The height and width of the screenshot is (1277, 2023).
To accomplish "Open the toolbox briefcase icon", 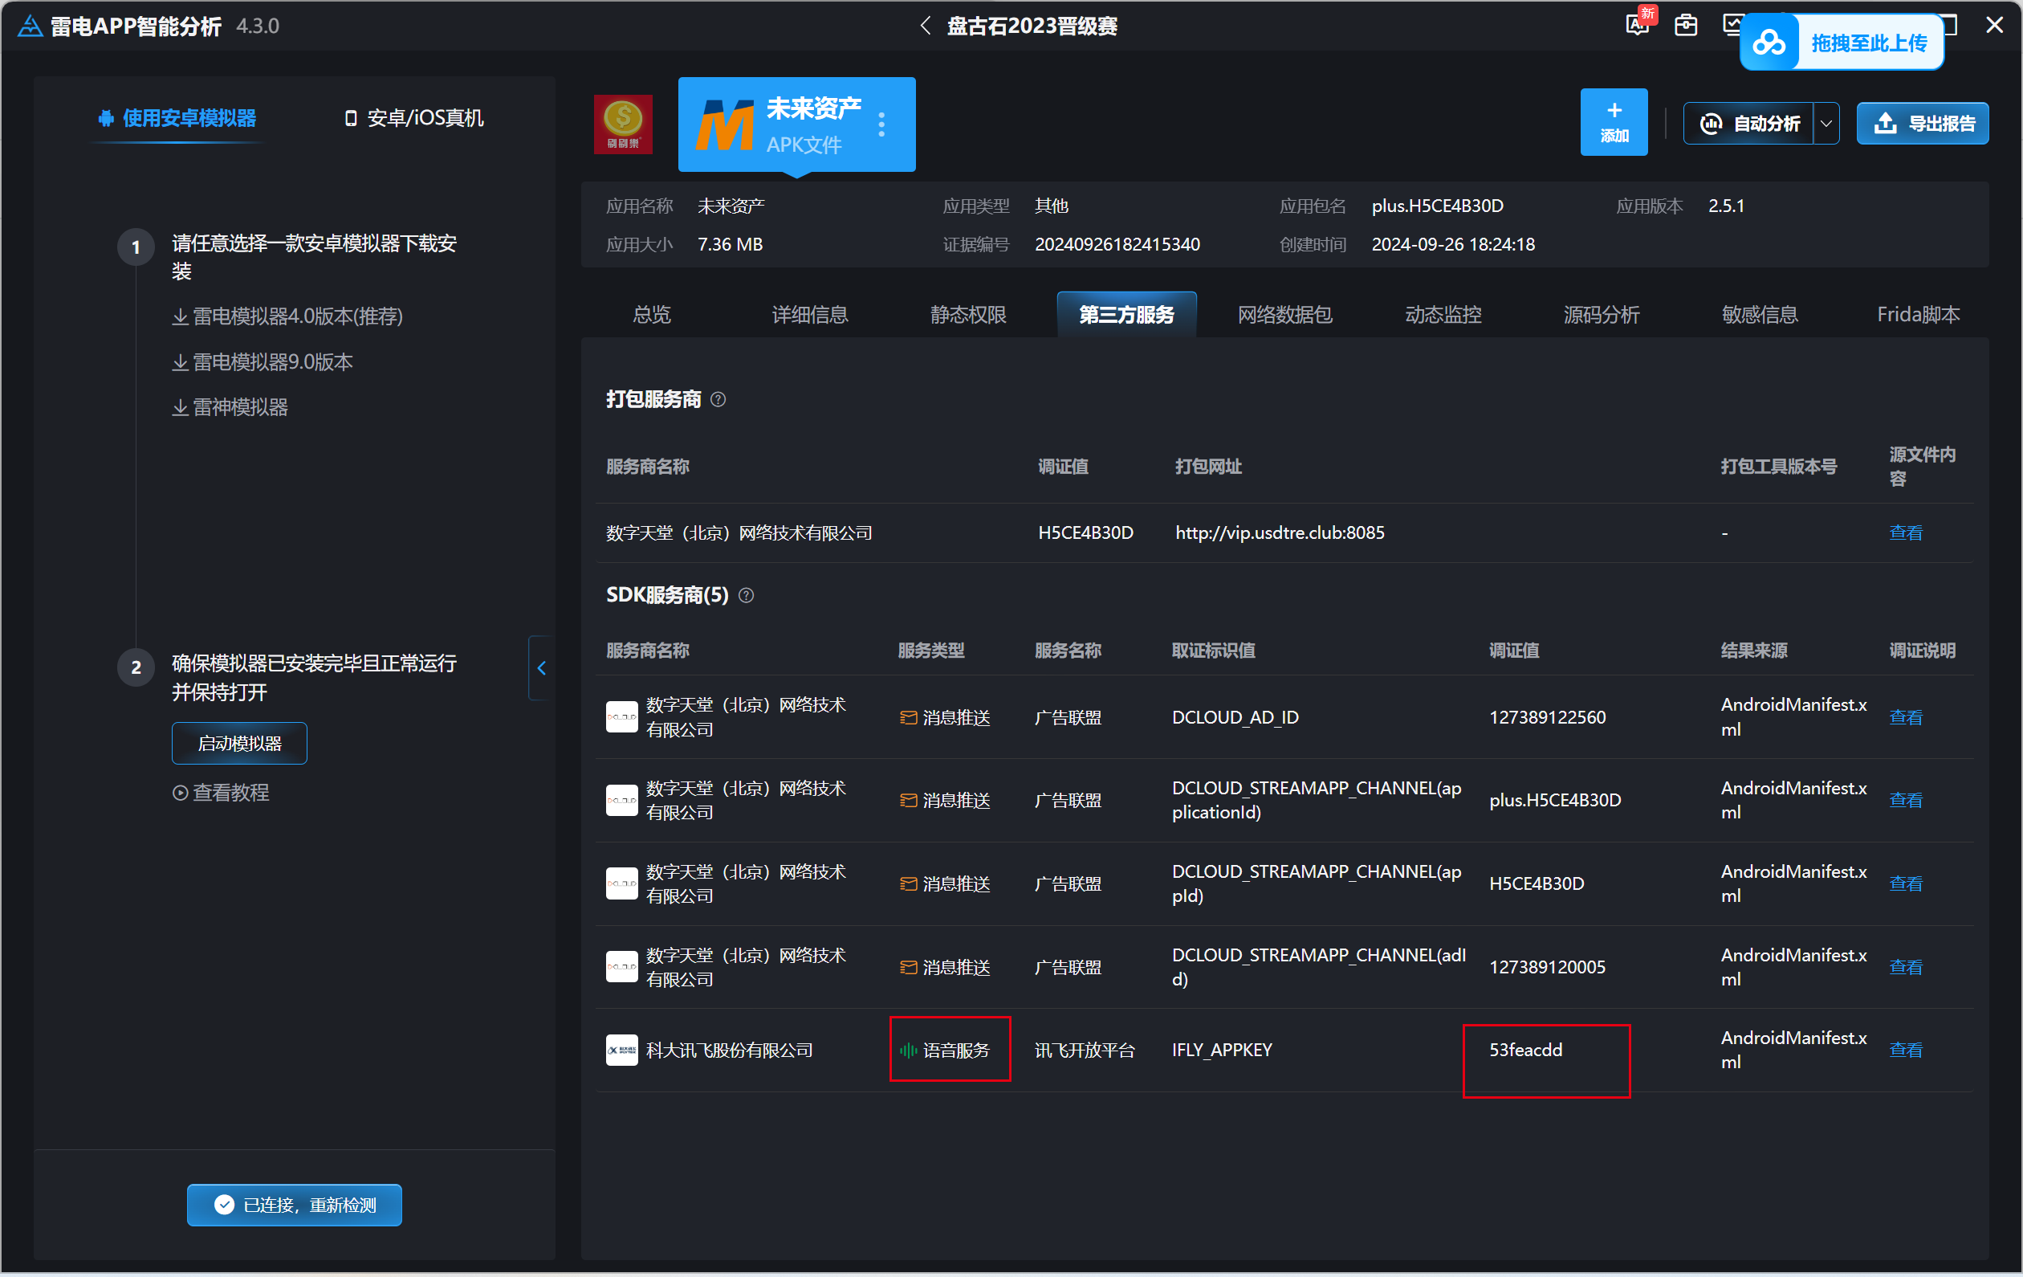I will [1685, 25].
